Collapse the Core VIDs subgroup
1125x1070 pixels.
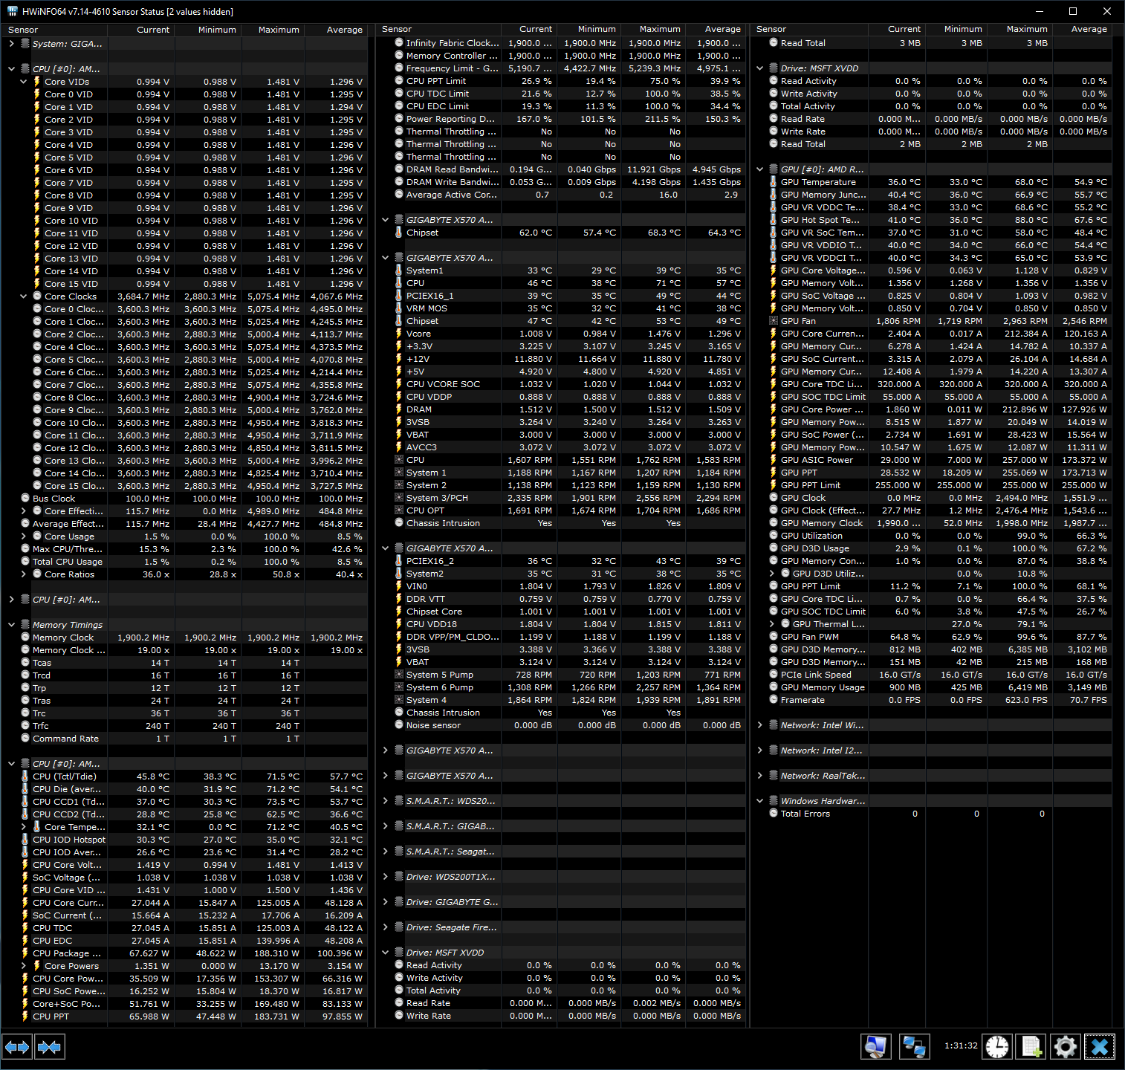pyautogui.click(x=23, y=82)
